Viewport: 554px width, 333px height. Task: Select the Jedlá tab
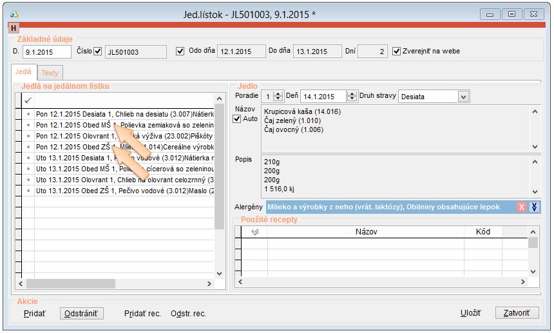pos(23,72)
